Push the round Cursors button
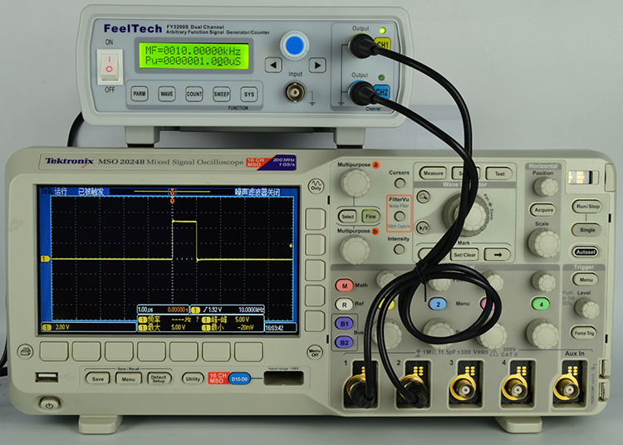 (400, 183)
